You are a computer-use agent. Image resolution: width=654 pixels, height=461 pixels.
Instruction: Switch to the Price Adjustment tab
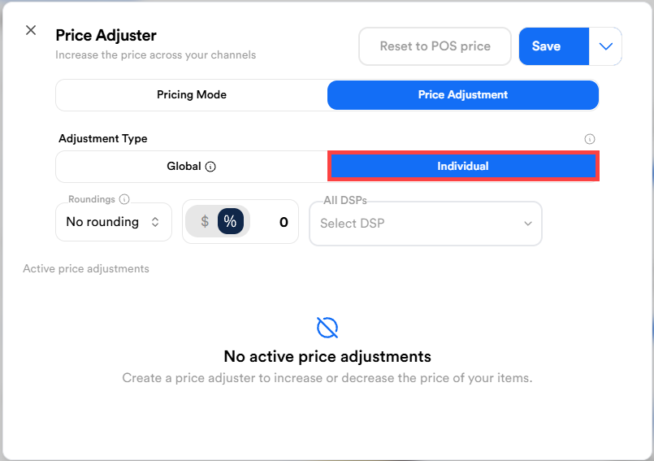[x=463, y=95]
